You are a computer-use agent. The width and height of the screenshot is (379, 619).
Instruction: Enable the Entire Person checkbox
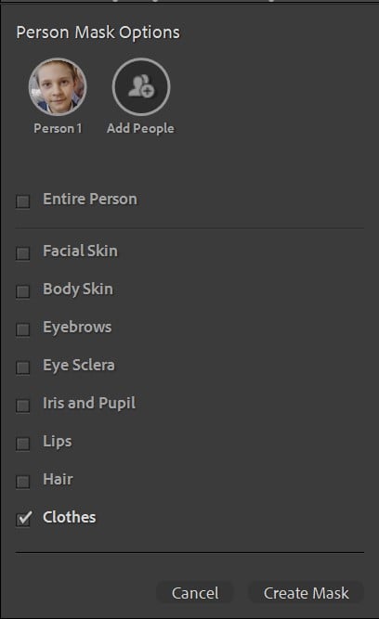pyautogui.click(x=23, y=201)
